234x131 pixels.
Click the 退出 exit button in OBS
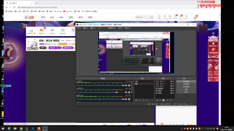(186, 92)
